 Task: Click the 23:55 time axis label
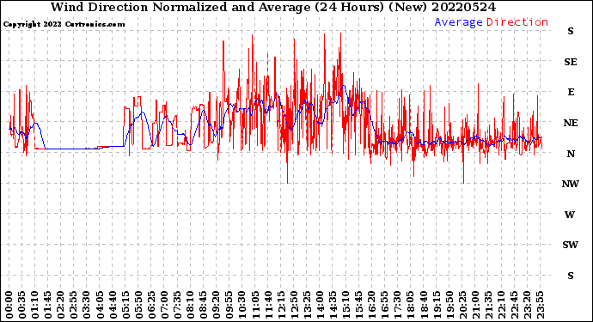pyautogui.click(x=540, y=305)
